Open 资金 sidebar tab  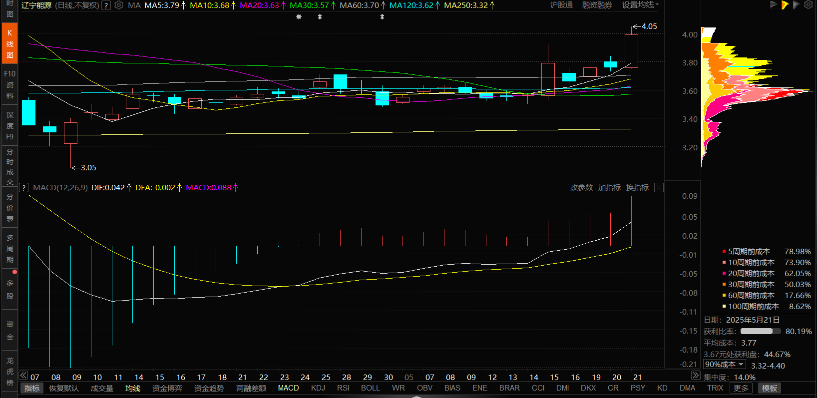[9, 331]
